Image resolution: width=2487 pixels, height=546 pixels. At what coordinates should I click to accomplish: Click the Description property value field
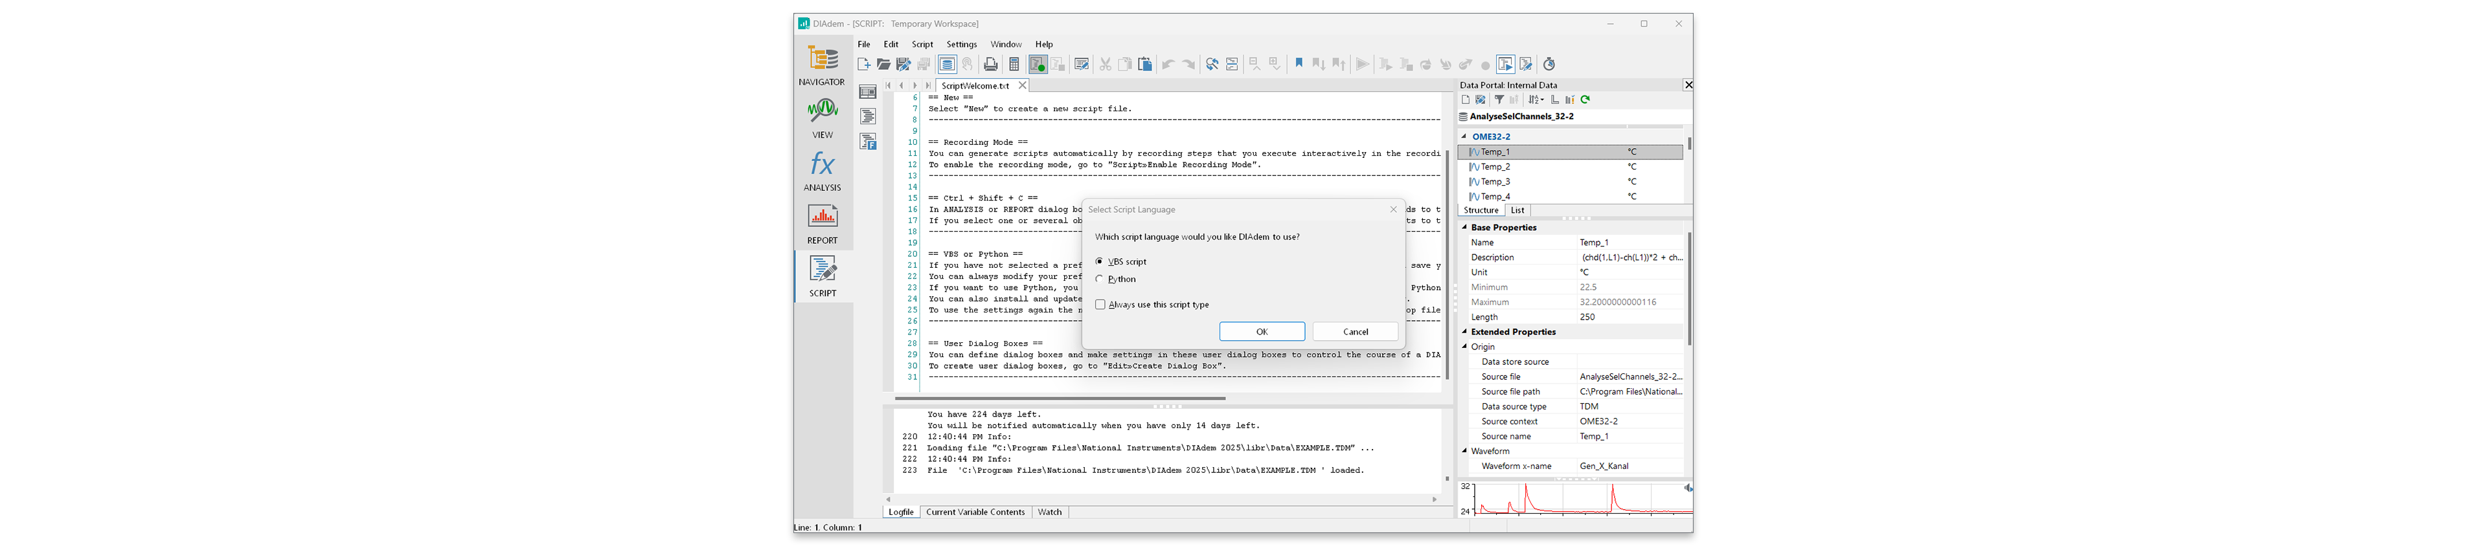(x=1631, y=257)
